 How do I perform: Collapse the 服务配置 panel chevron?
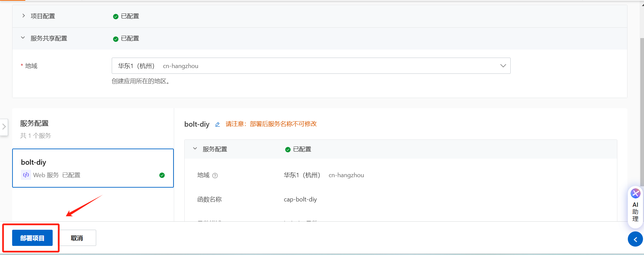(x=195, y=149)
